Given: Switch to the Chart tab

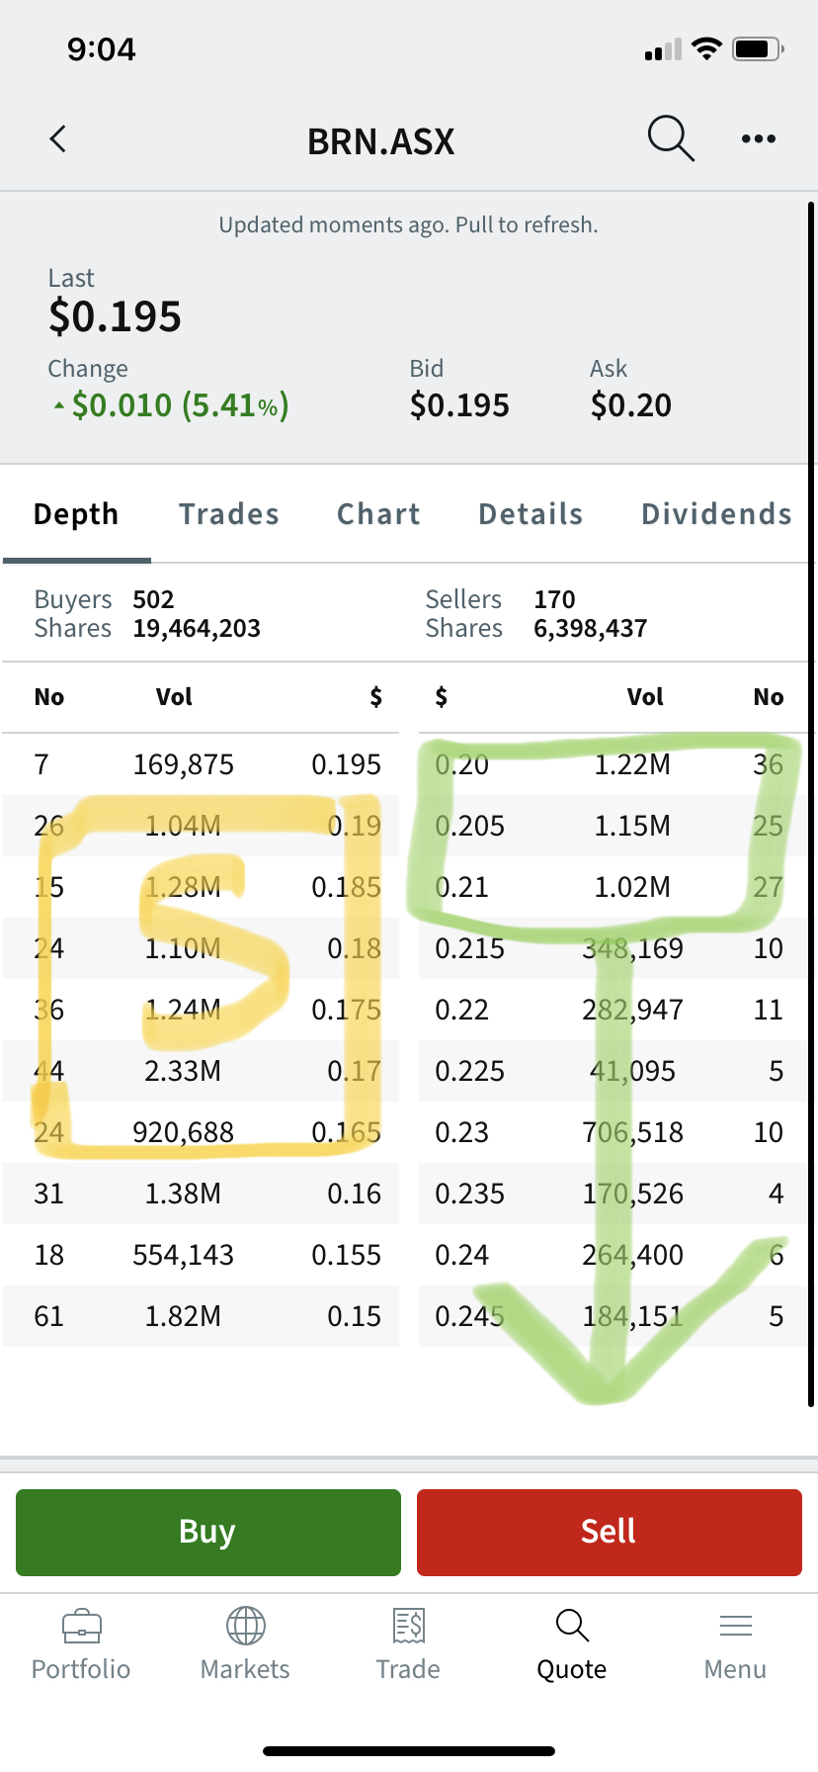Looking at the screenshot, I should coord(378,514).
